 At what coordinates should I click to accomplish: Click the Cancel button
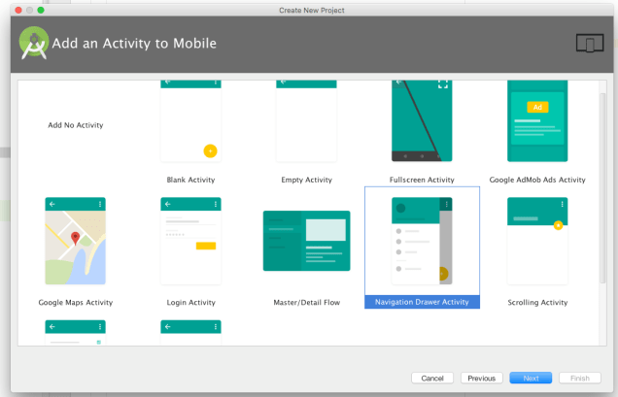pos(432,379)
